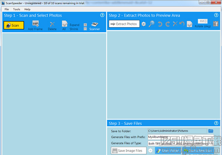This screenshot has width=222, height=155.
Task: Open the Tools menu
Action: click(17, 9)
